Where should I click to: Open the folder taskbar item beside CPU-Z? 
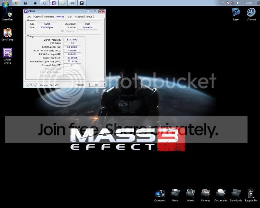coord(63,3)
